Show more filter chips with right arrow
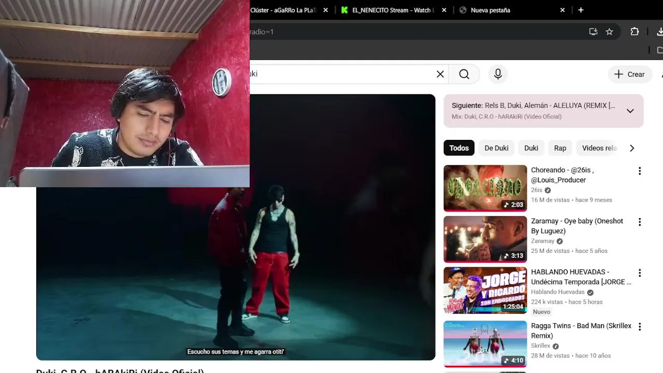 [x=631, y=148]
